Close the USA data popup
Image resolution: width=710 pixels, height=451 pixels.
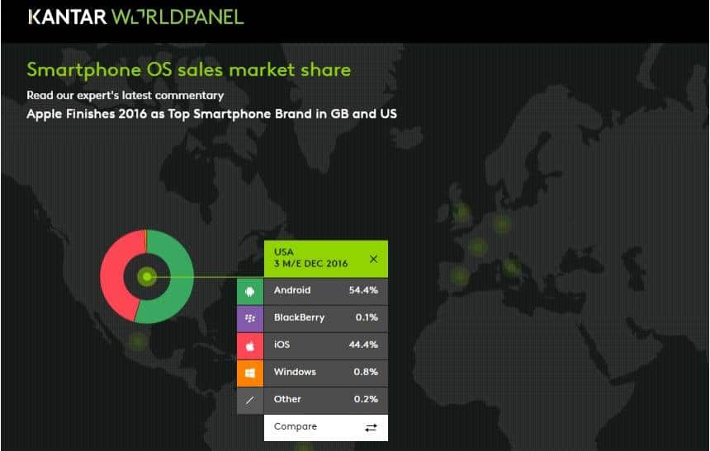(x=373, y=259)
